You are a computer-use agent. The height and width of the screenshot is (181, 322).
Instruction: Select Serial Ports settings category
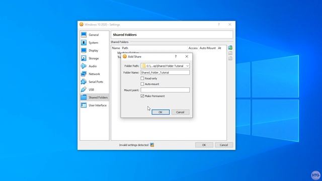pos(94,81)
